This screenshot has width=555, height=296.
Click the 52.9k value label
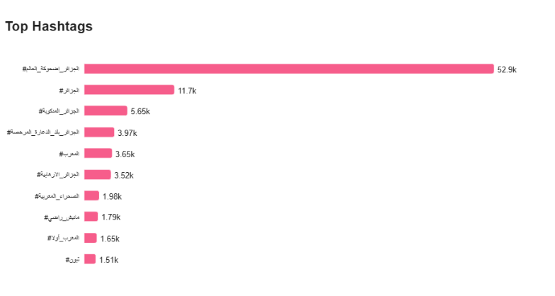tap(507, 69)
